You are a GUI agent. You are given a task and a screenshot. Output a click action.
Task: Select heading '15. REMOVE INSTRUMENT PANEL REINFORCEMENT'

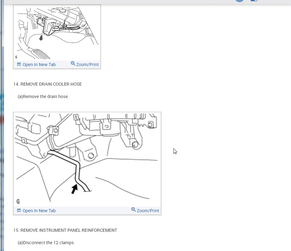click(65, 230)
